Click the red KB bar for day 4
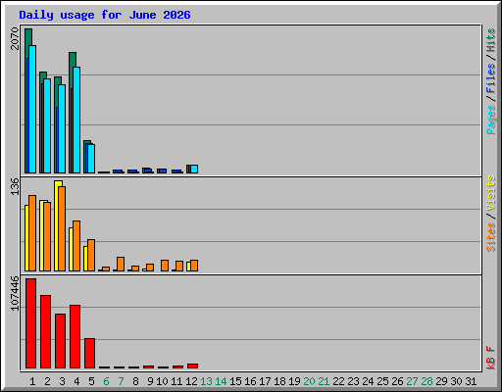The width and height of the screenshot is (502, 392). tap(75, 337)
